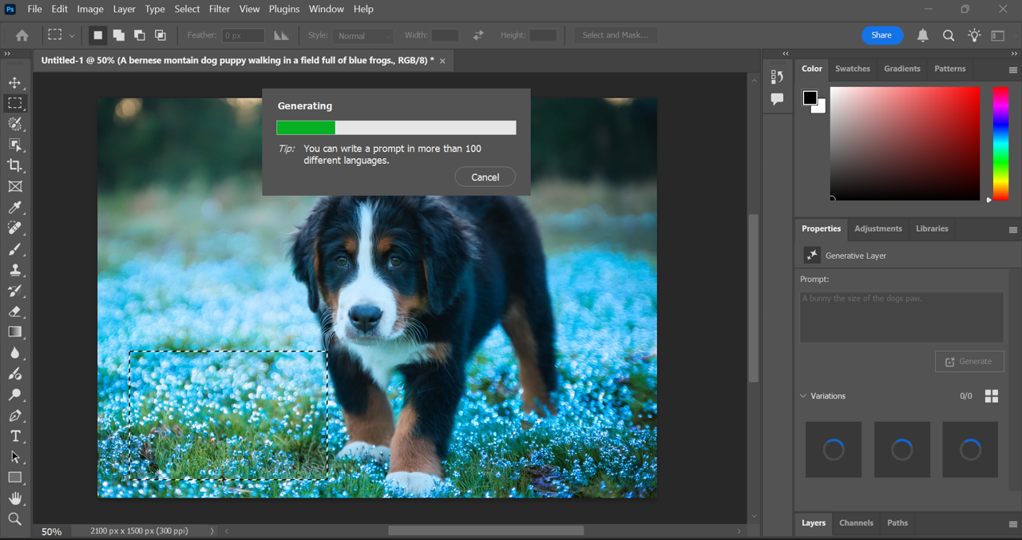Click the blue Share button
The width and height of the screenshot is (1022, 540).
point(881,35)
